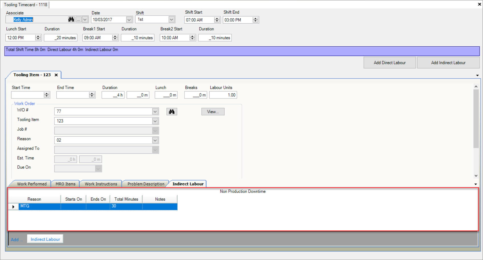Open the tab list dropdown arrow beside Tooling Item

click(477, 75)
